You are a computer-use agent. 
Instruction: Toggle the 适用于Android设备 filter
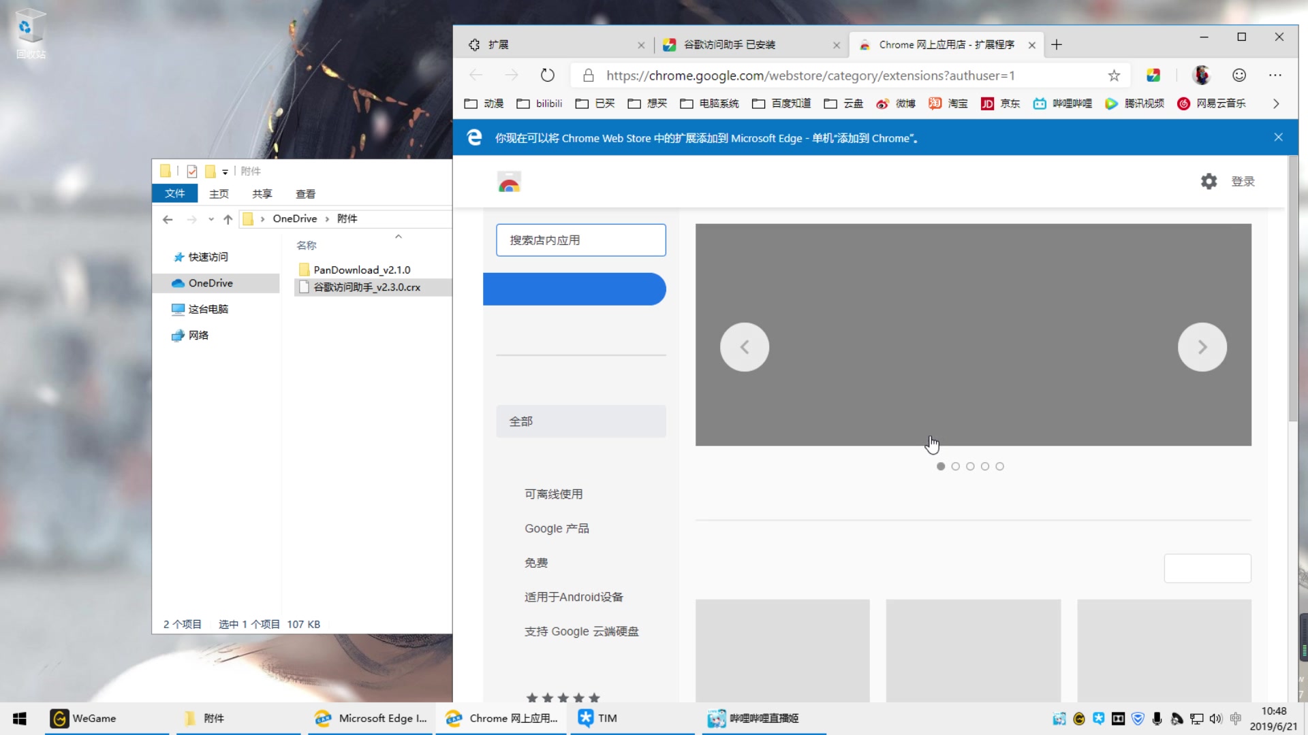[x=573, y=597]
